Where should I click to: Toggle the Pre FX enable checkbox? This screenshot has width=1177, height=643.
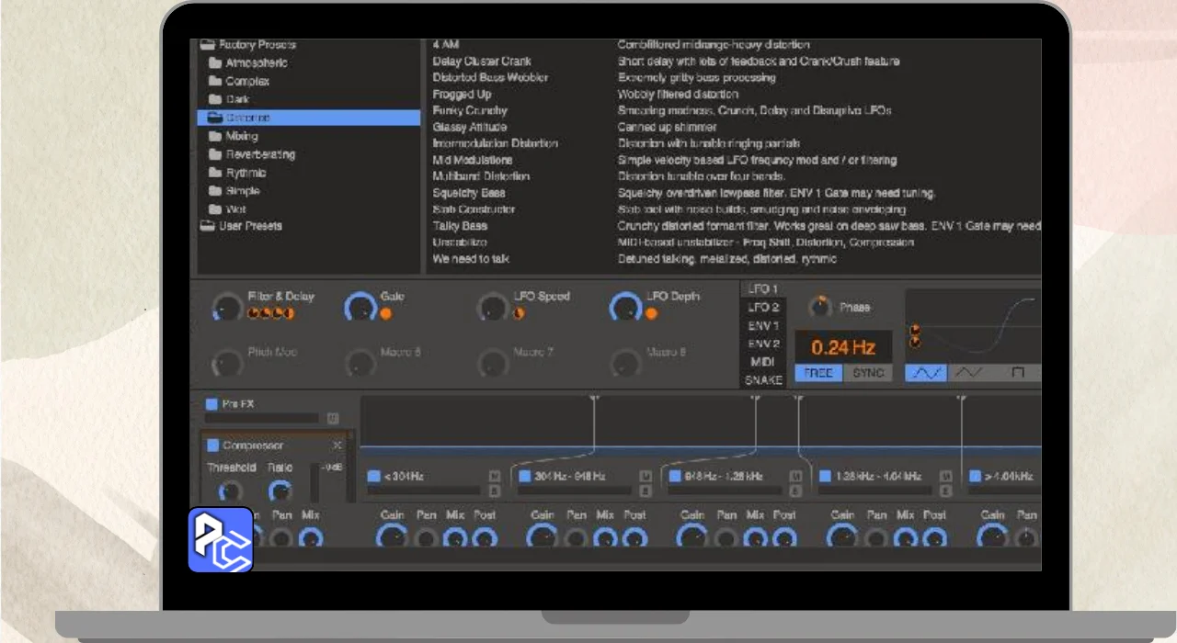pyautogui.click(x=211, y=403)
